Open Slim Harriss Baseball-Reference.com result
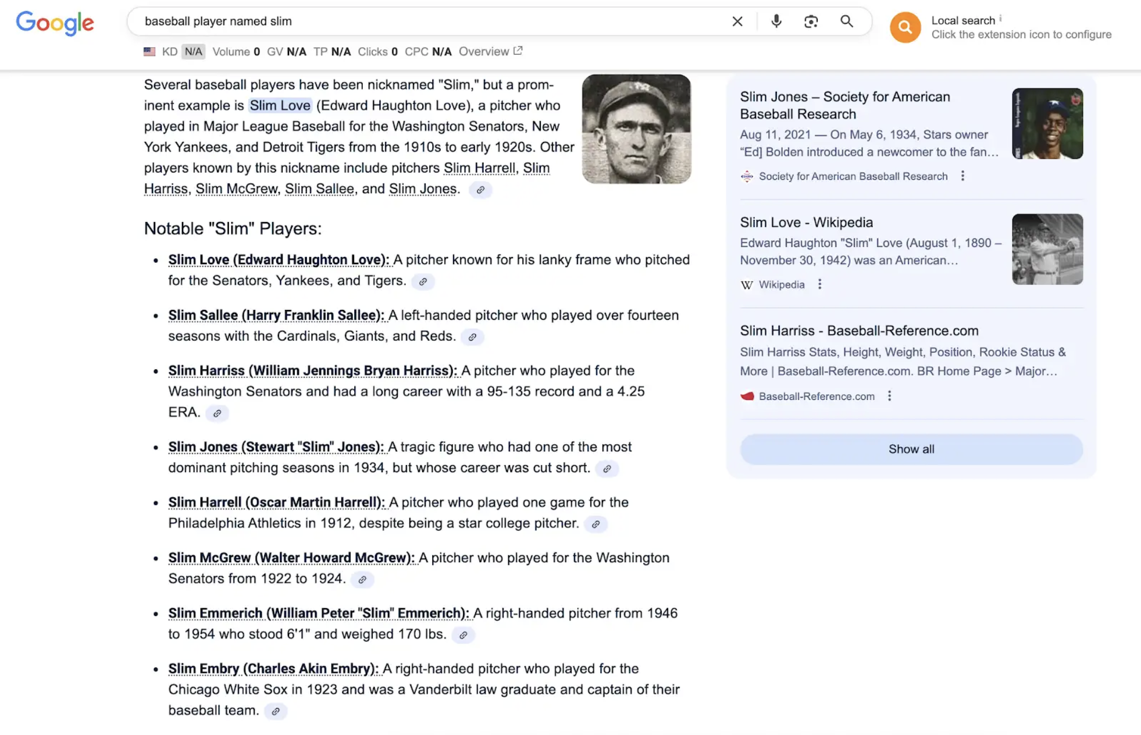 point(859,330)
